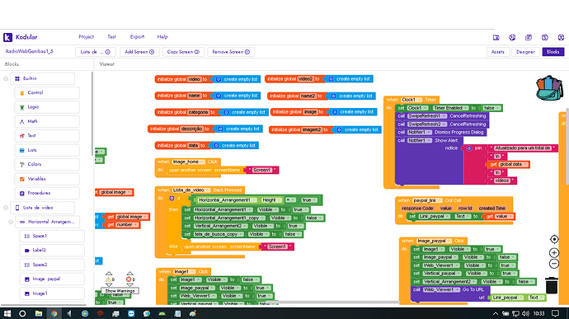Open the backpack on the blocks workspace

[549, 88]
